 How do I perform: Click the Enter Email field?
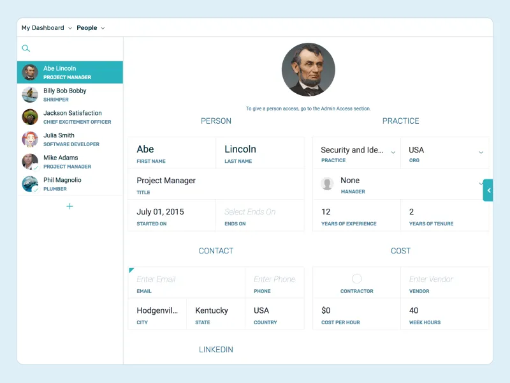(x=187, y=283)
